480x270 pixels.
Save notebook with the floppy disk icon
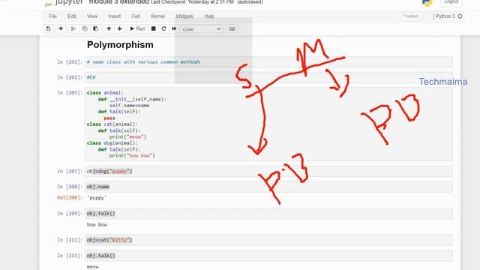48,28
